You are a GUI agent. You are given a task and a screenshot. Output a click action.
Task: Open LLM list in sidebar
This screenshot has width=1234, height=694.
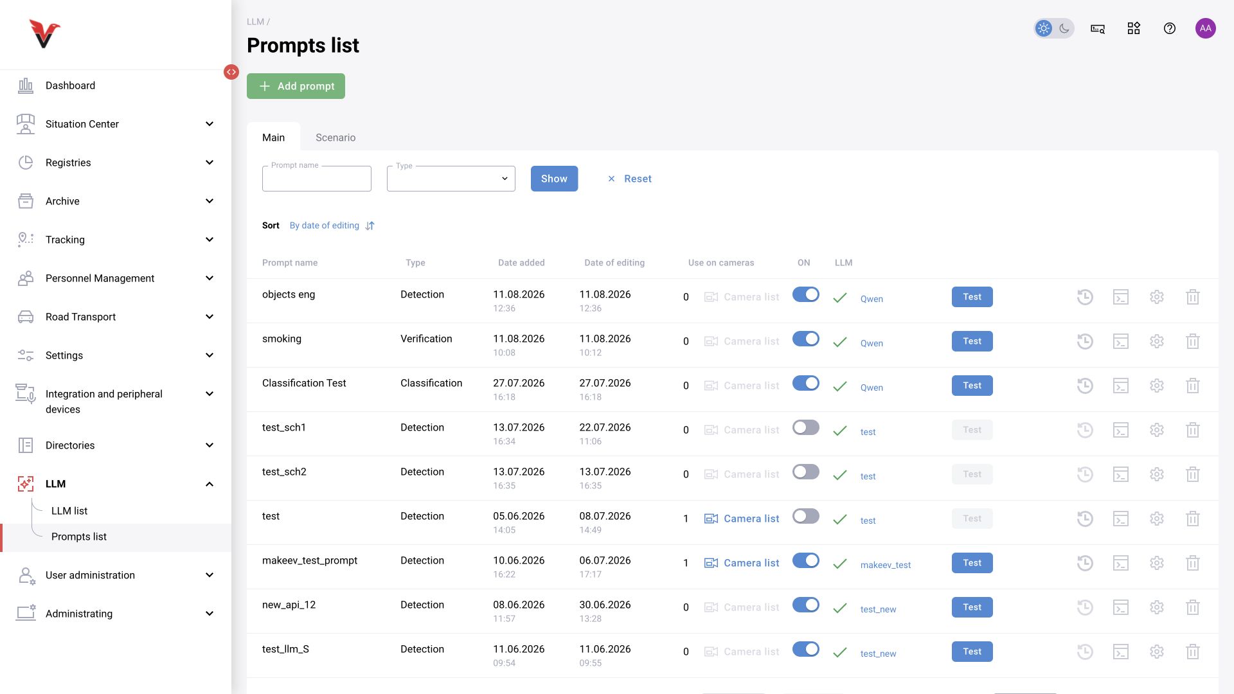click(69, 511)
